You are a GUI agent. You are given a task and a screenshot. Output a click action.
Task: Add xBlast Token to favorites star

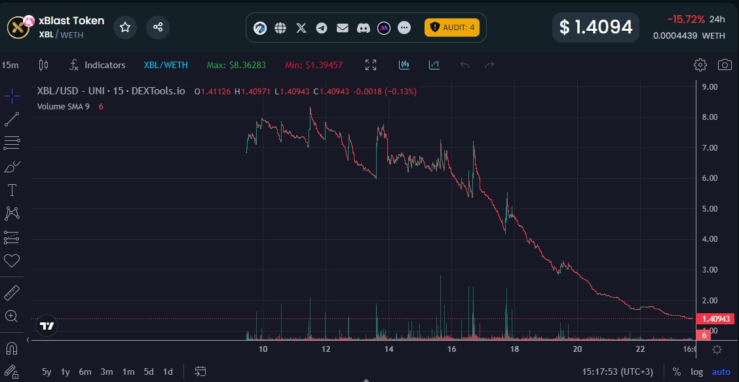click(x=125, y=28)
